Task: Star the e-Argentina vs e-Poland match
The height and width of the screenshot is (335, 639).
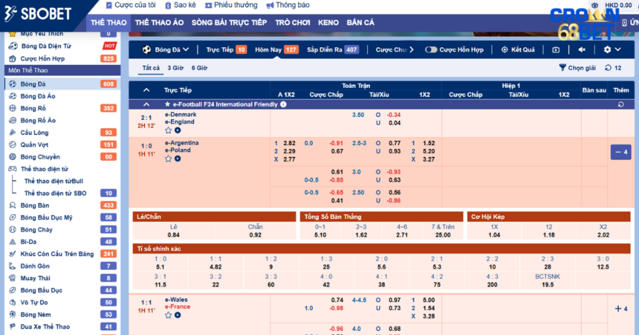Action: [x=168, y=159]
